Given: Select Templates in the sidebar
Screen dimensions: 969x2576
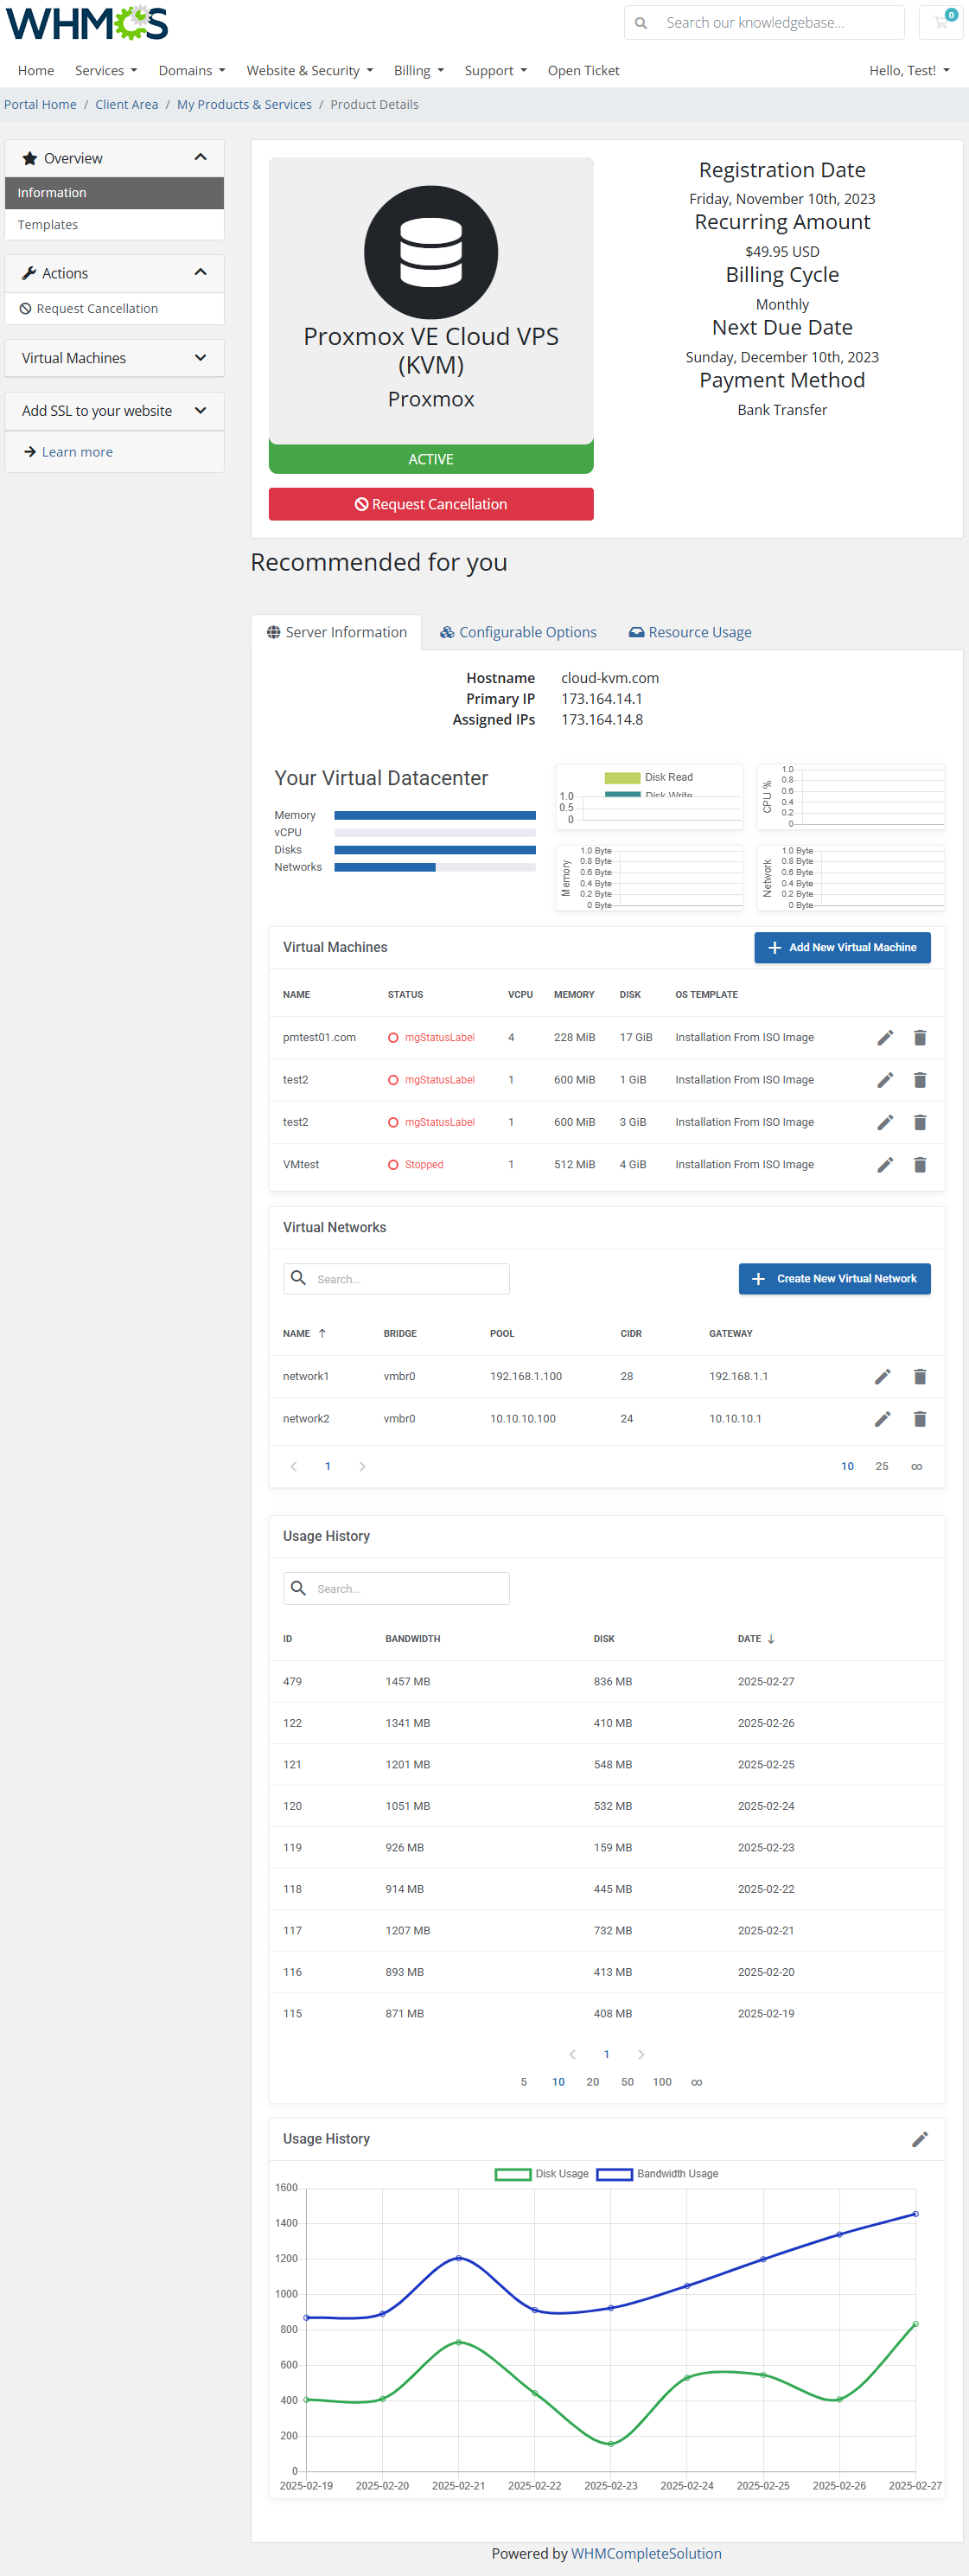Looking at the screenshot, I should pos(114,225).
